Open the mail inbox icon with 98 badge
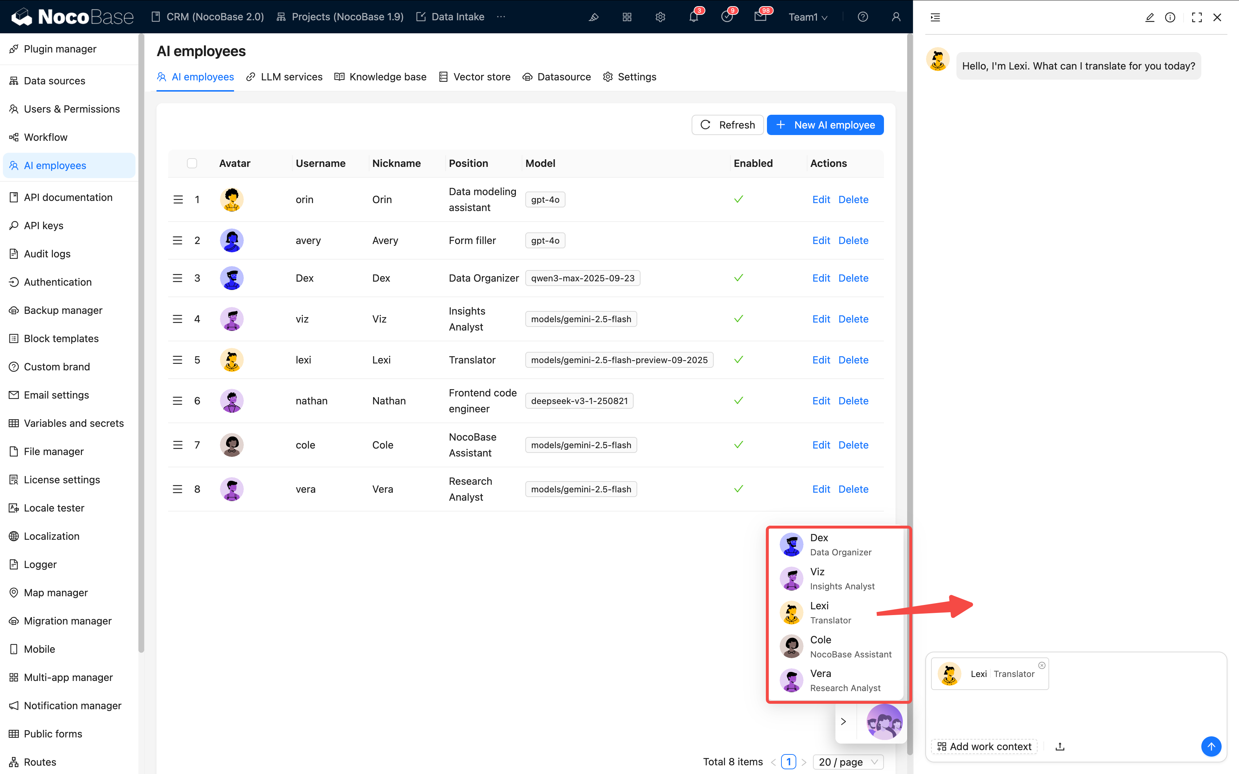The height and width of the screenshot is (774, 1239). (760, 17)
